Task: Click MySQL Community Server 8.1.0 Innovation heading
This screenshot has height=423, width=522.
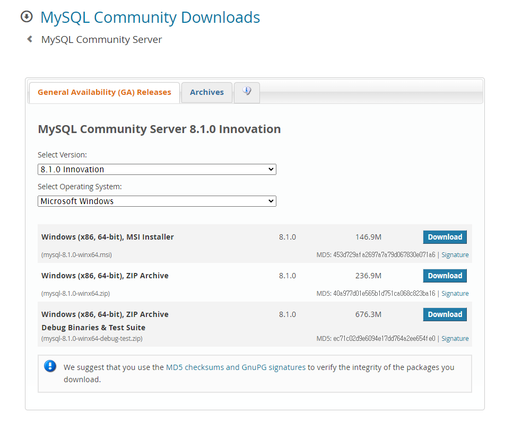Action: pos(159,129)
